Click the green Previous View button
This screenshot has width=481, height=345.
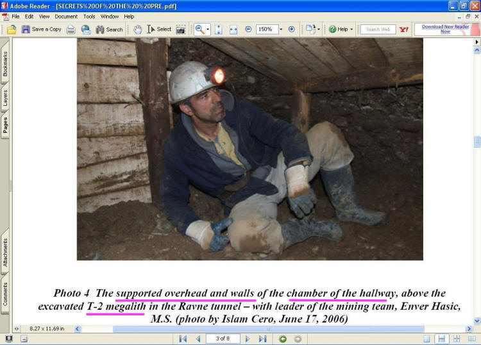pos(283,339)
